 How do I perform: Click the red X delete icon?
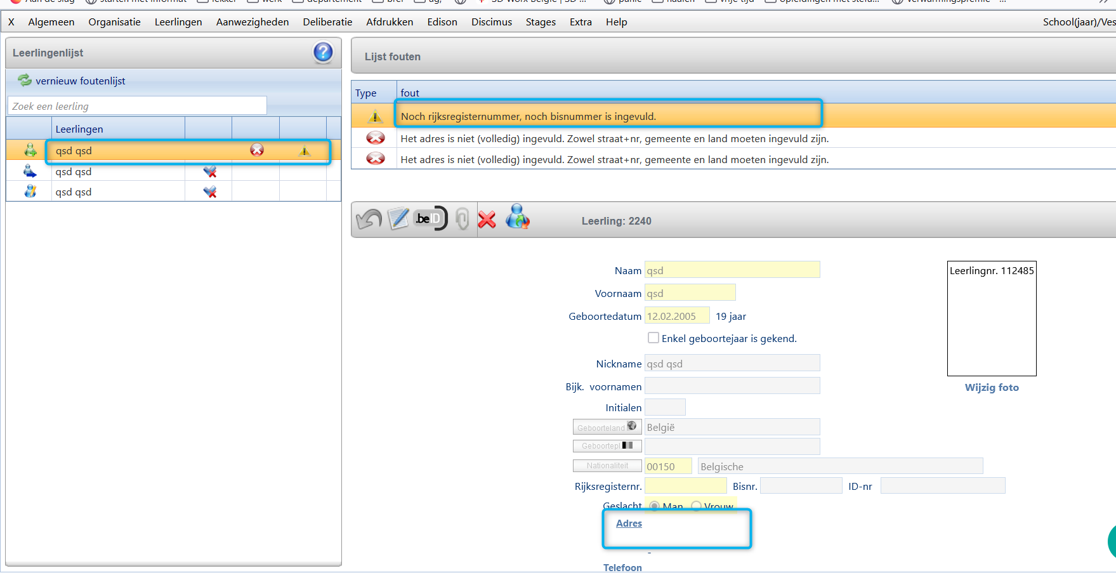click(487, 220)
